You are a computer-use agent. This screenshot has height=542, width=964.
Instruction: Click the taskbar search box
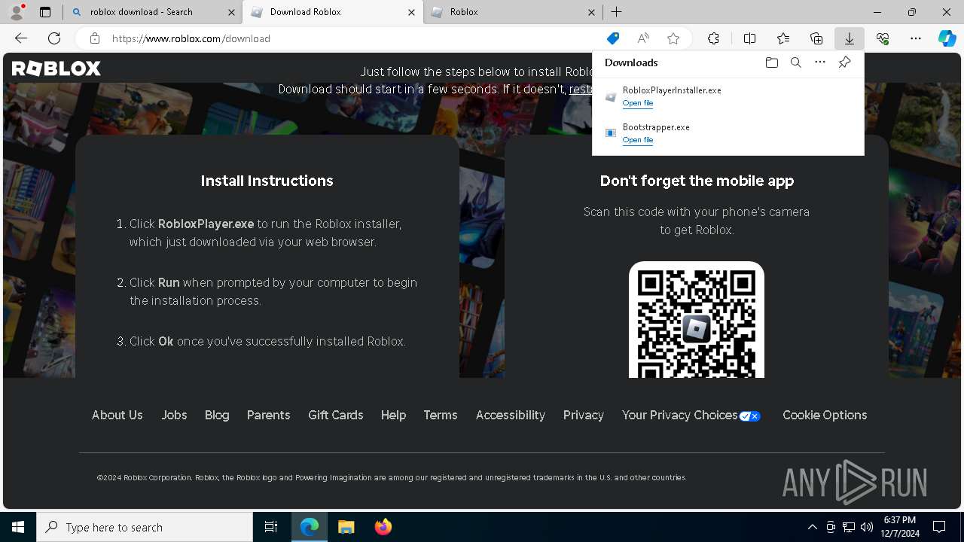pyautogui.click(x=145, y=527)
